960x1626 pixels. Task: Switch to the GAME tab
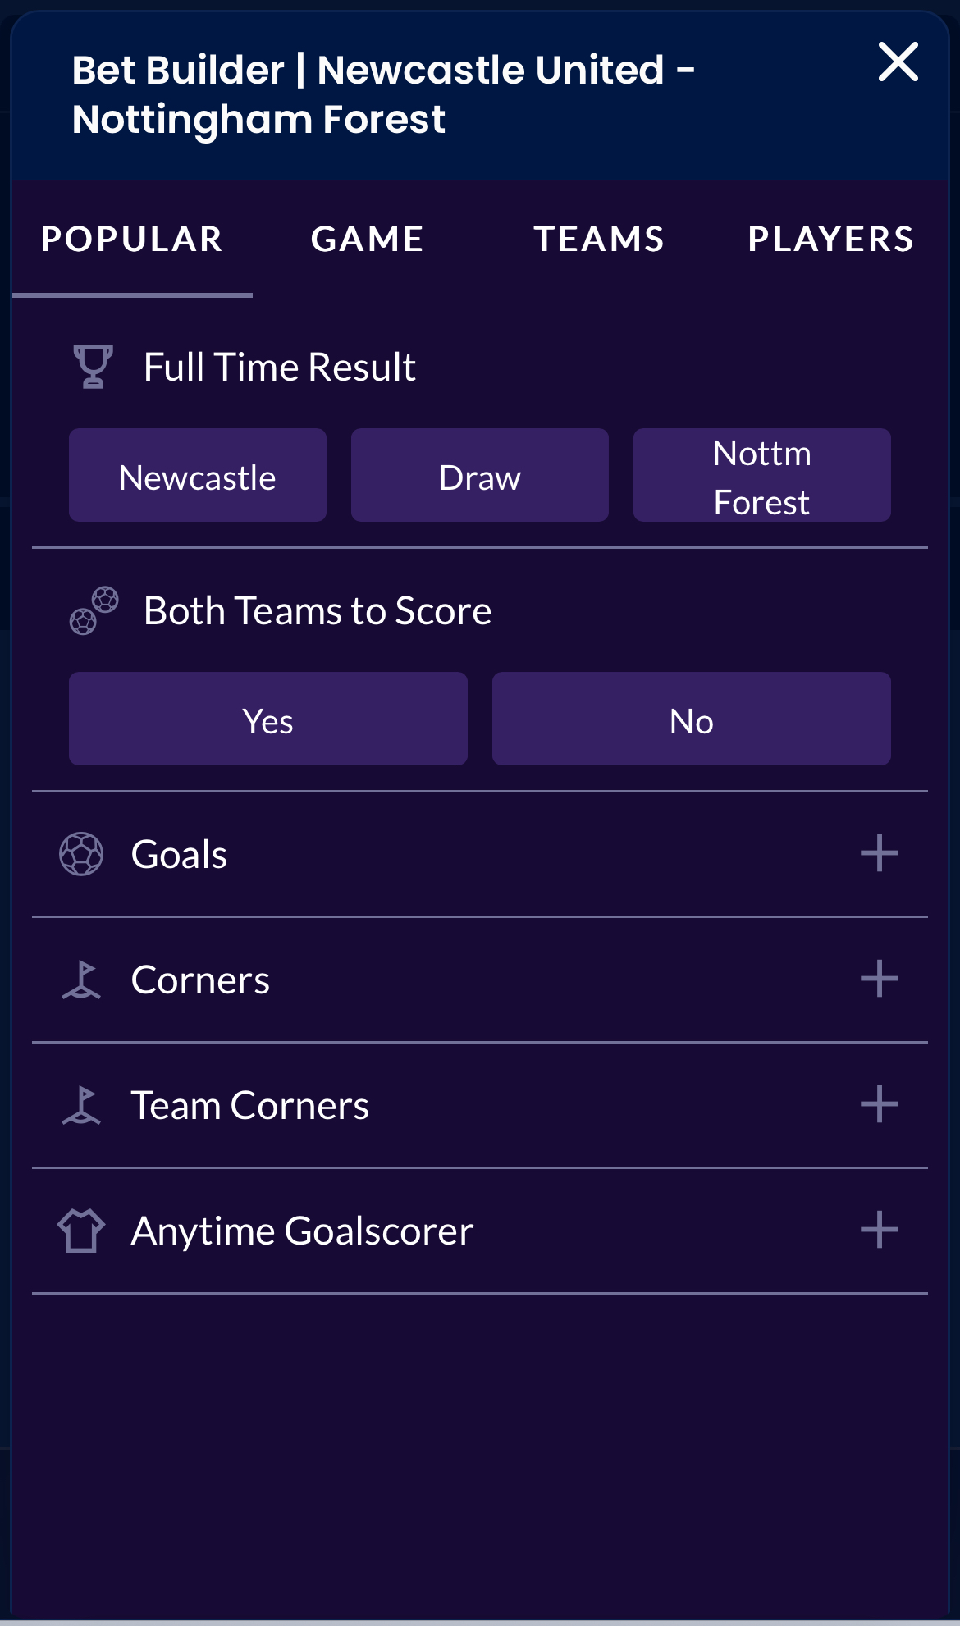click(x=367, y=239)
